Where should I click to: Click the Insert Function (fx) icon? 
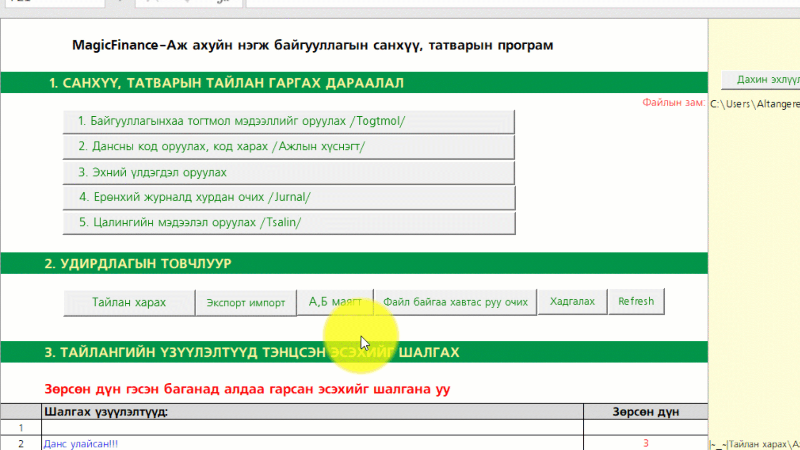coord(223,2)
